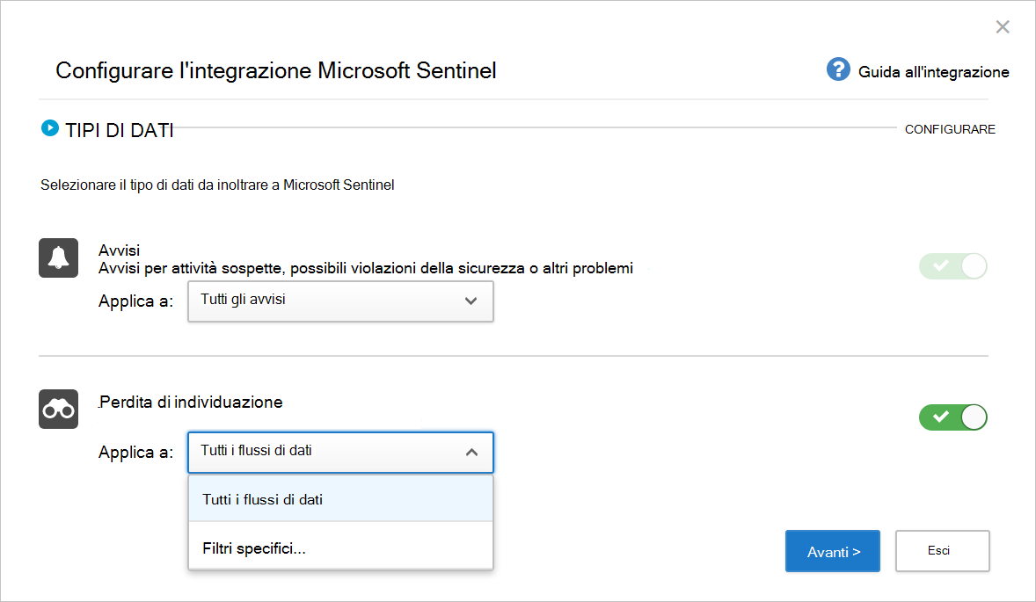Click the Perdita di individuazione heading
The height and width of the screenshot is (602, 1036).
point(190,402)
